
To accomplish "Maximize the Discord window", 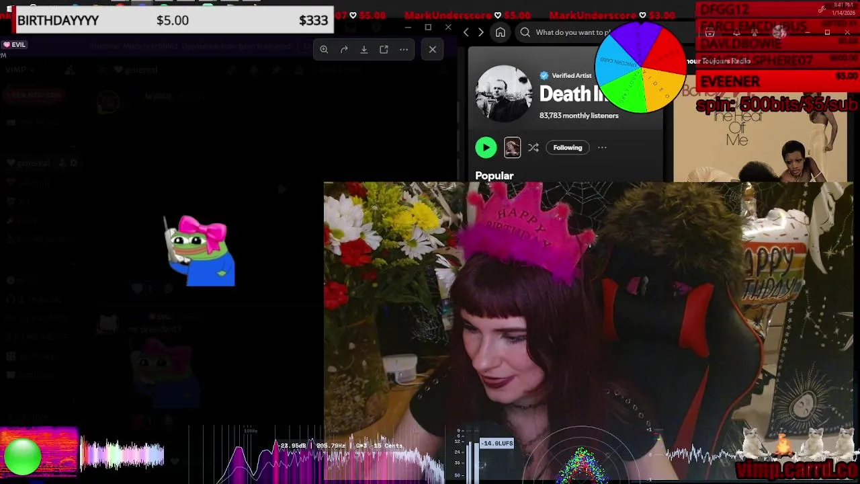I will point(428,27).
